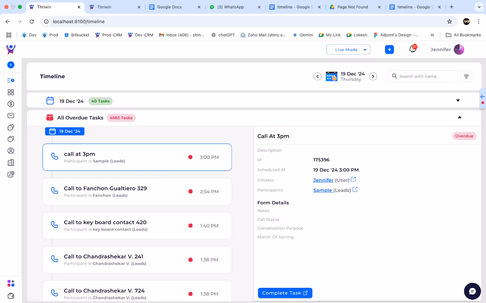Expand the 19 Dec '24 tasks section

[x=458, y=101]
